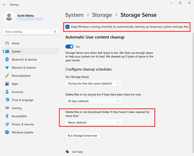Go to System breadcrumb
The height and width of the screenshot is (156, 194).
(74, 15)
